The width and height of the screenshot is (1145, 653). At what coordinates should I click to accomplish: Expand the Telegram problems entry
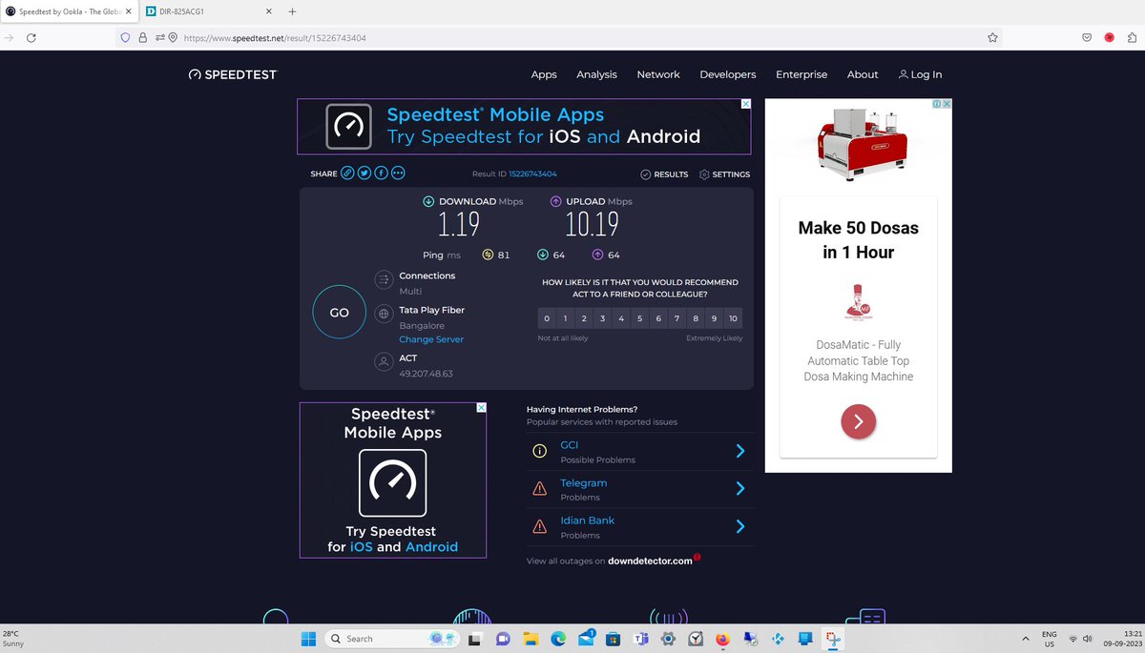(739, 488)
